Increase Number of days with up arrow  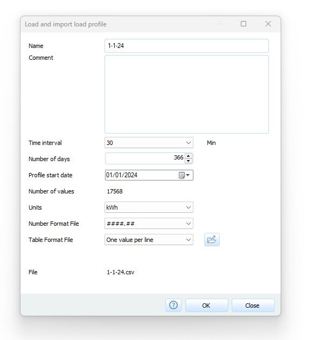189,156
